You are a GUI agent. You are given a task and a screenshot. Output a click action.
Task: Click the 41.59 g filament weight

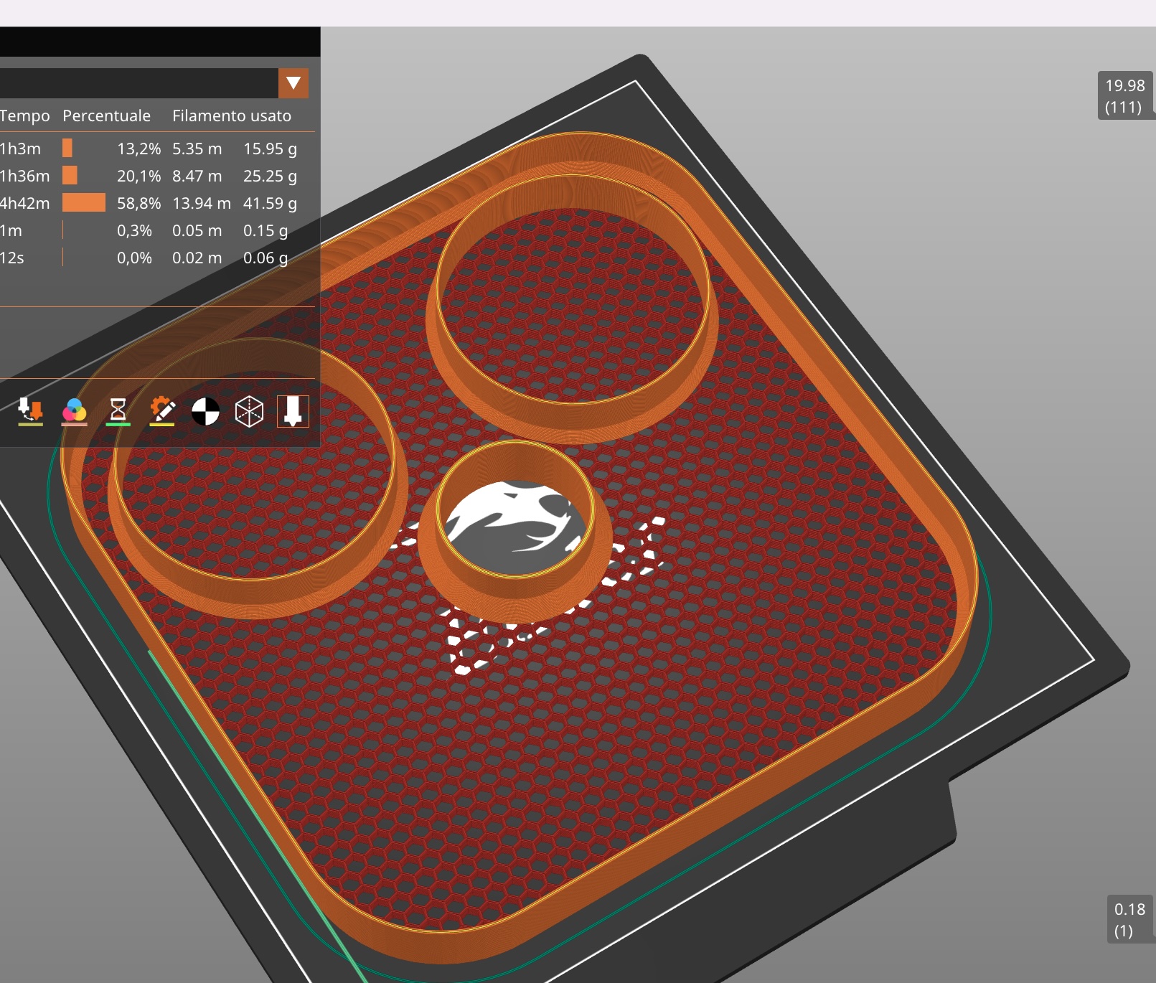[270, 203]
